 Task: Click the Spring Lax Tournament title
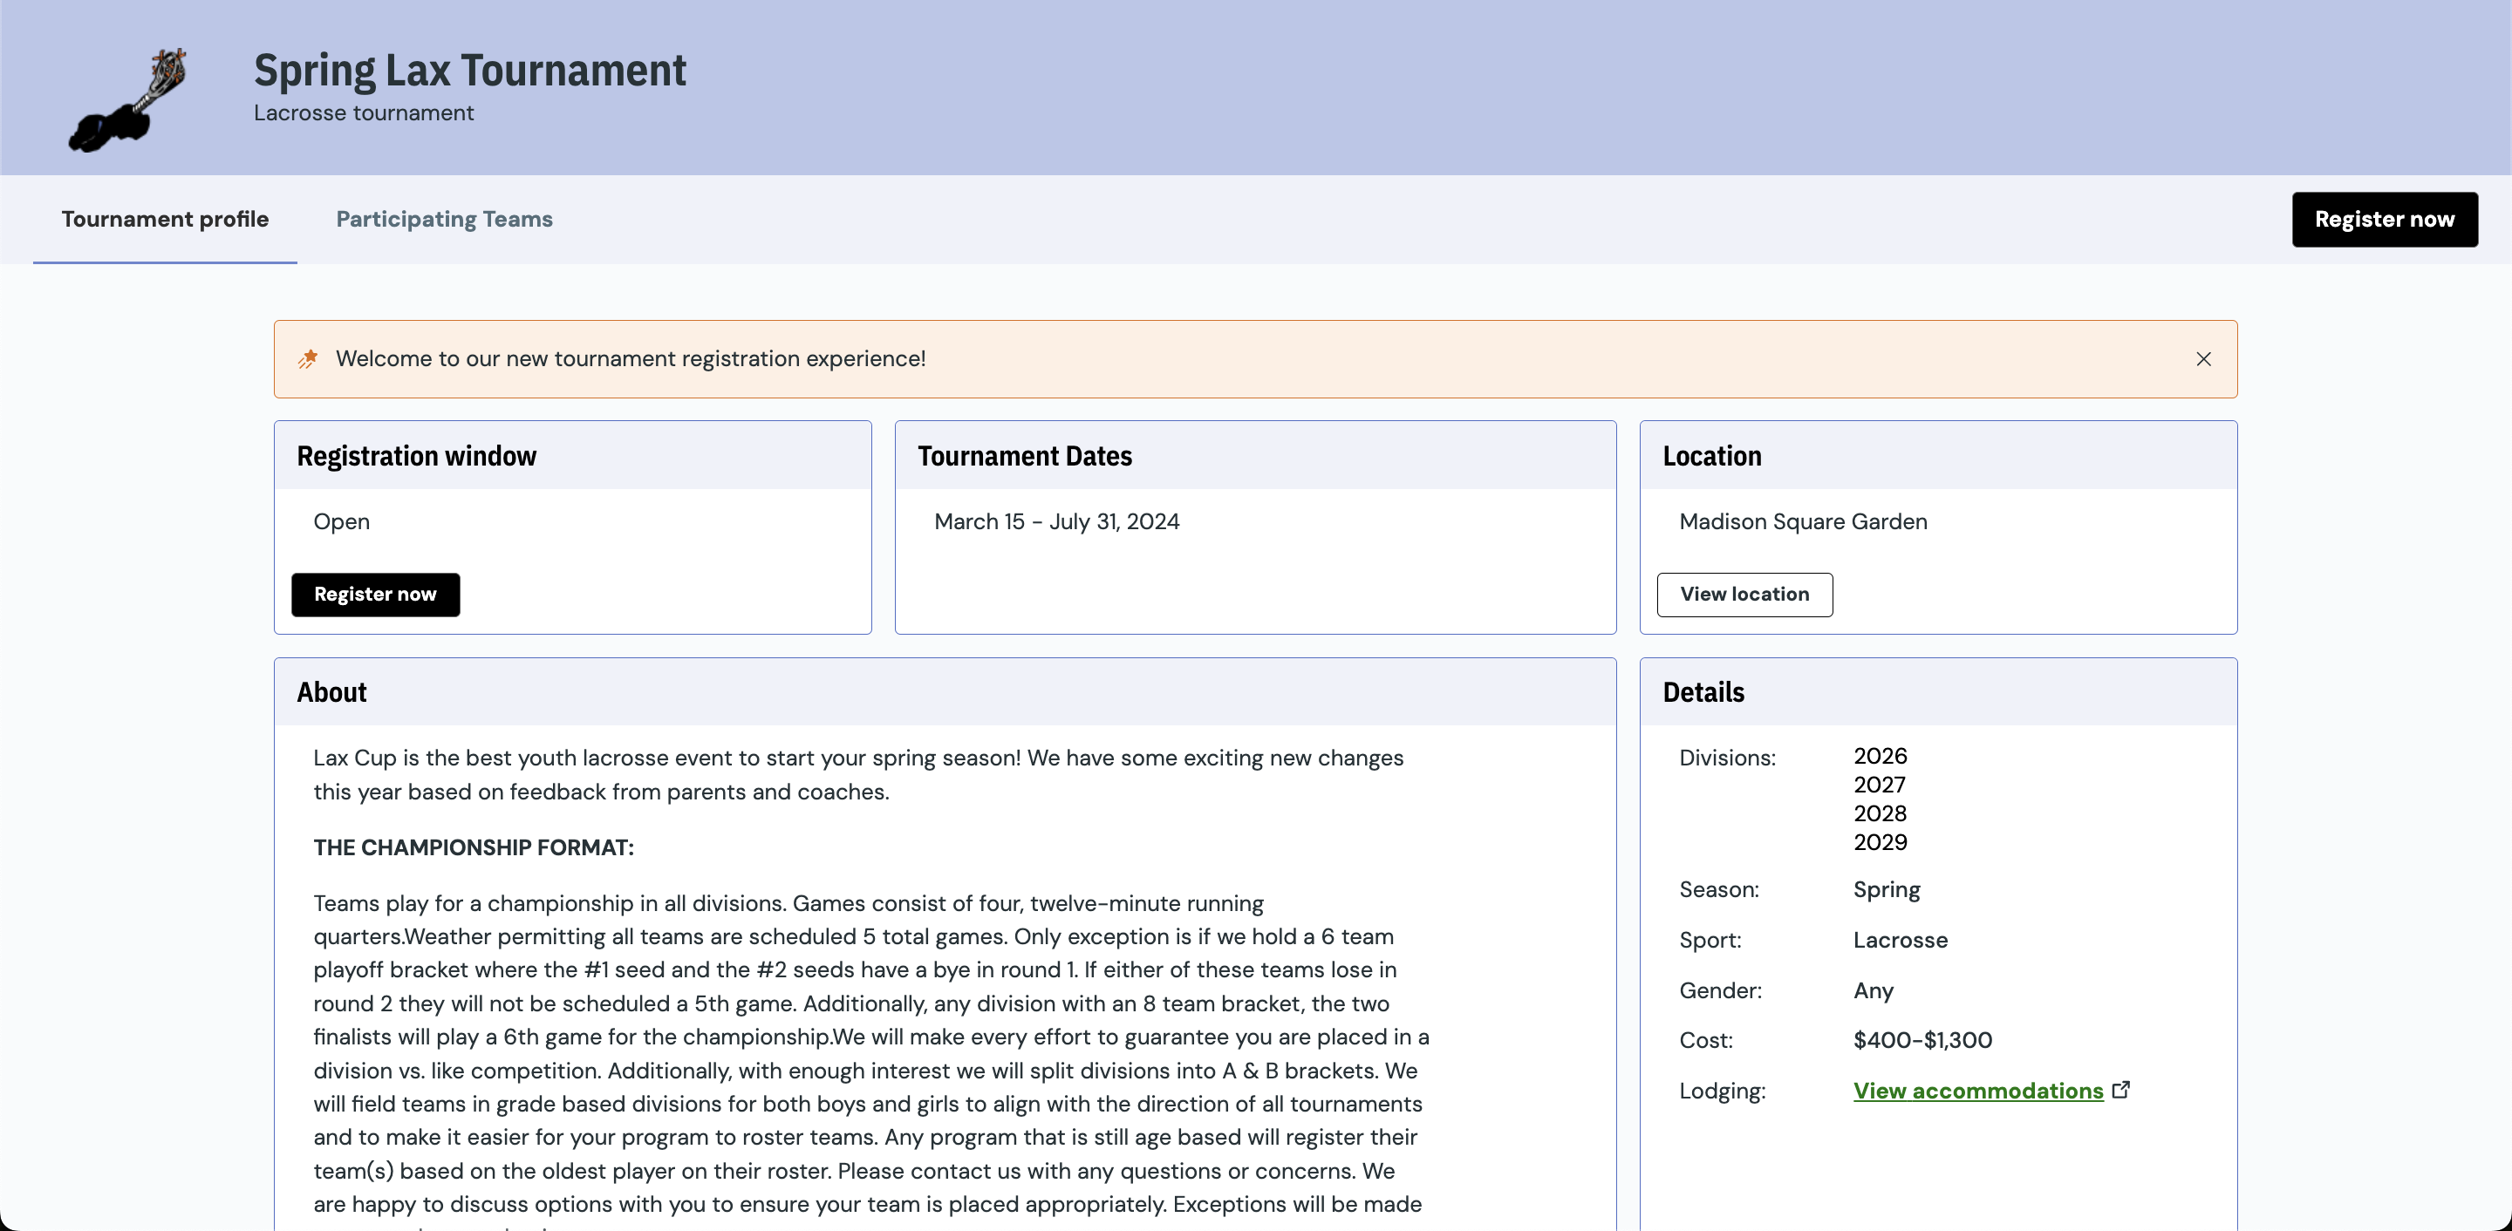[470, 70]
